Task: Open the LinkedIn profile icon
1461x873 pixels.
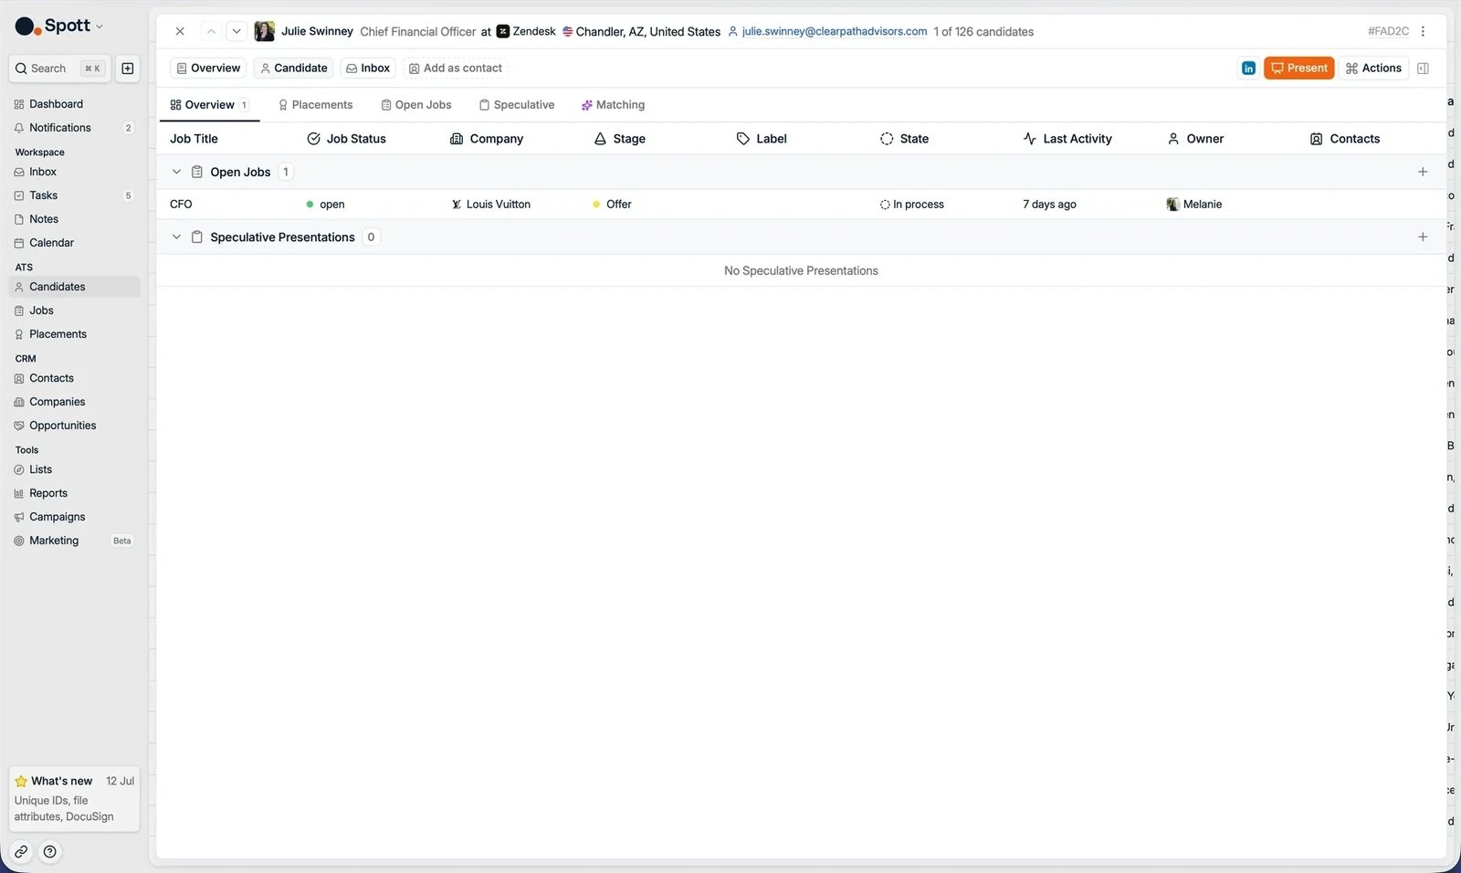Action: click(1248, 68)
